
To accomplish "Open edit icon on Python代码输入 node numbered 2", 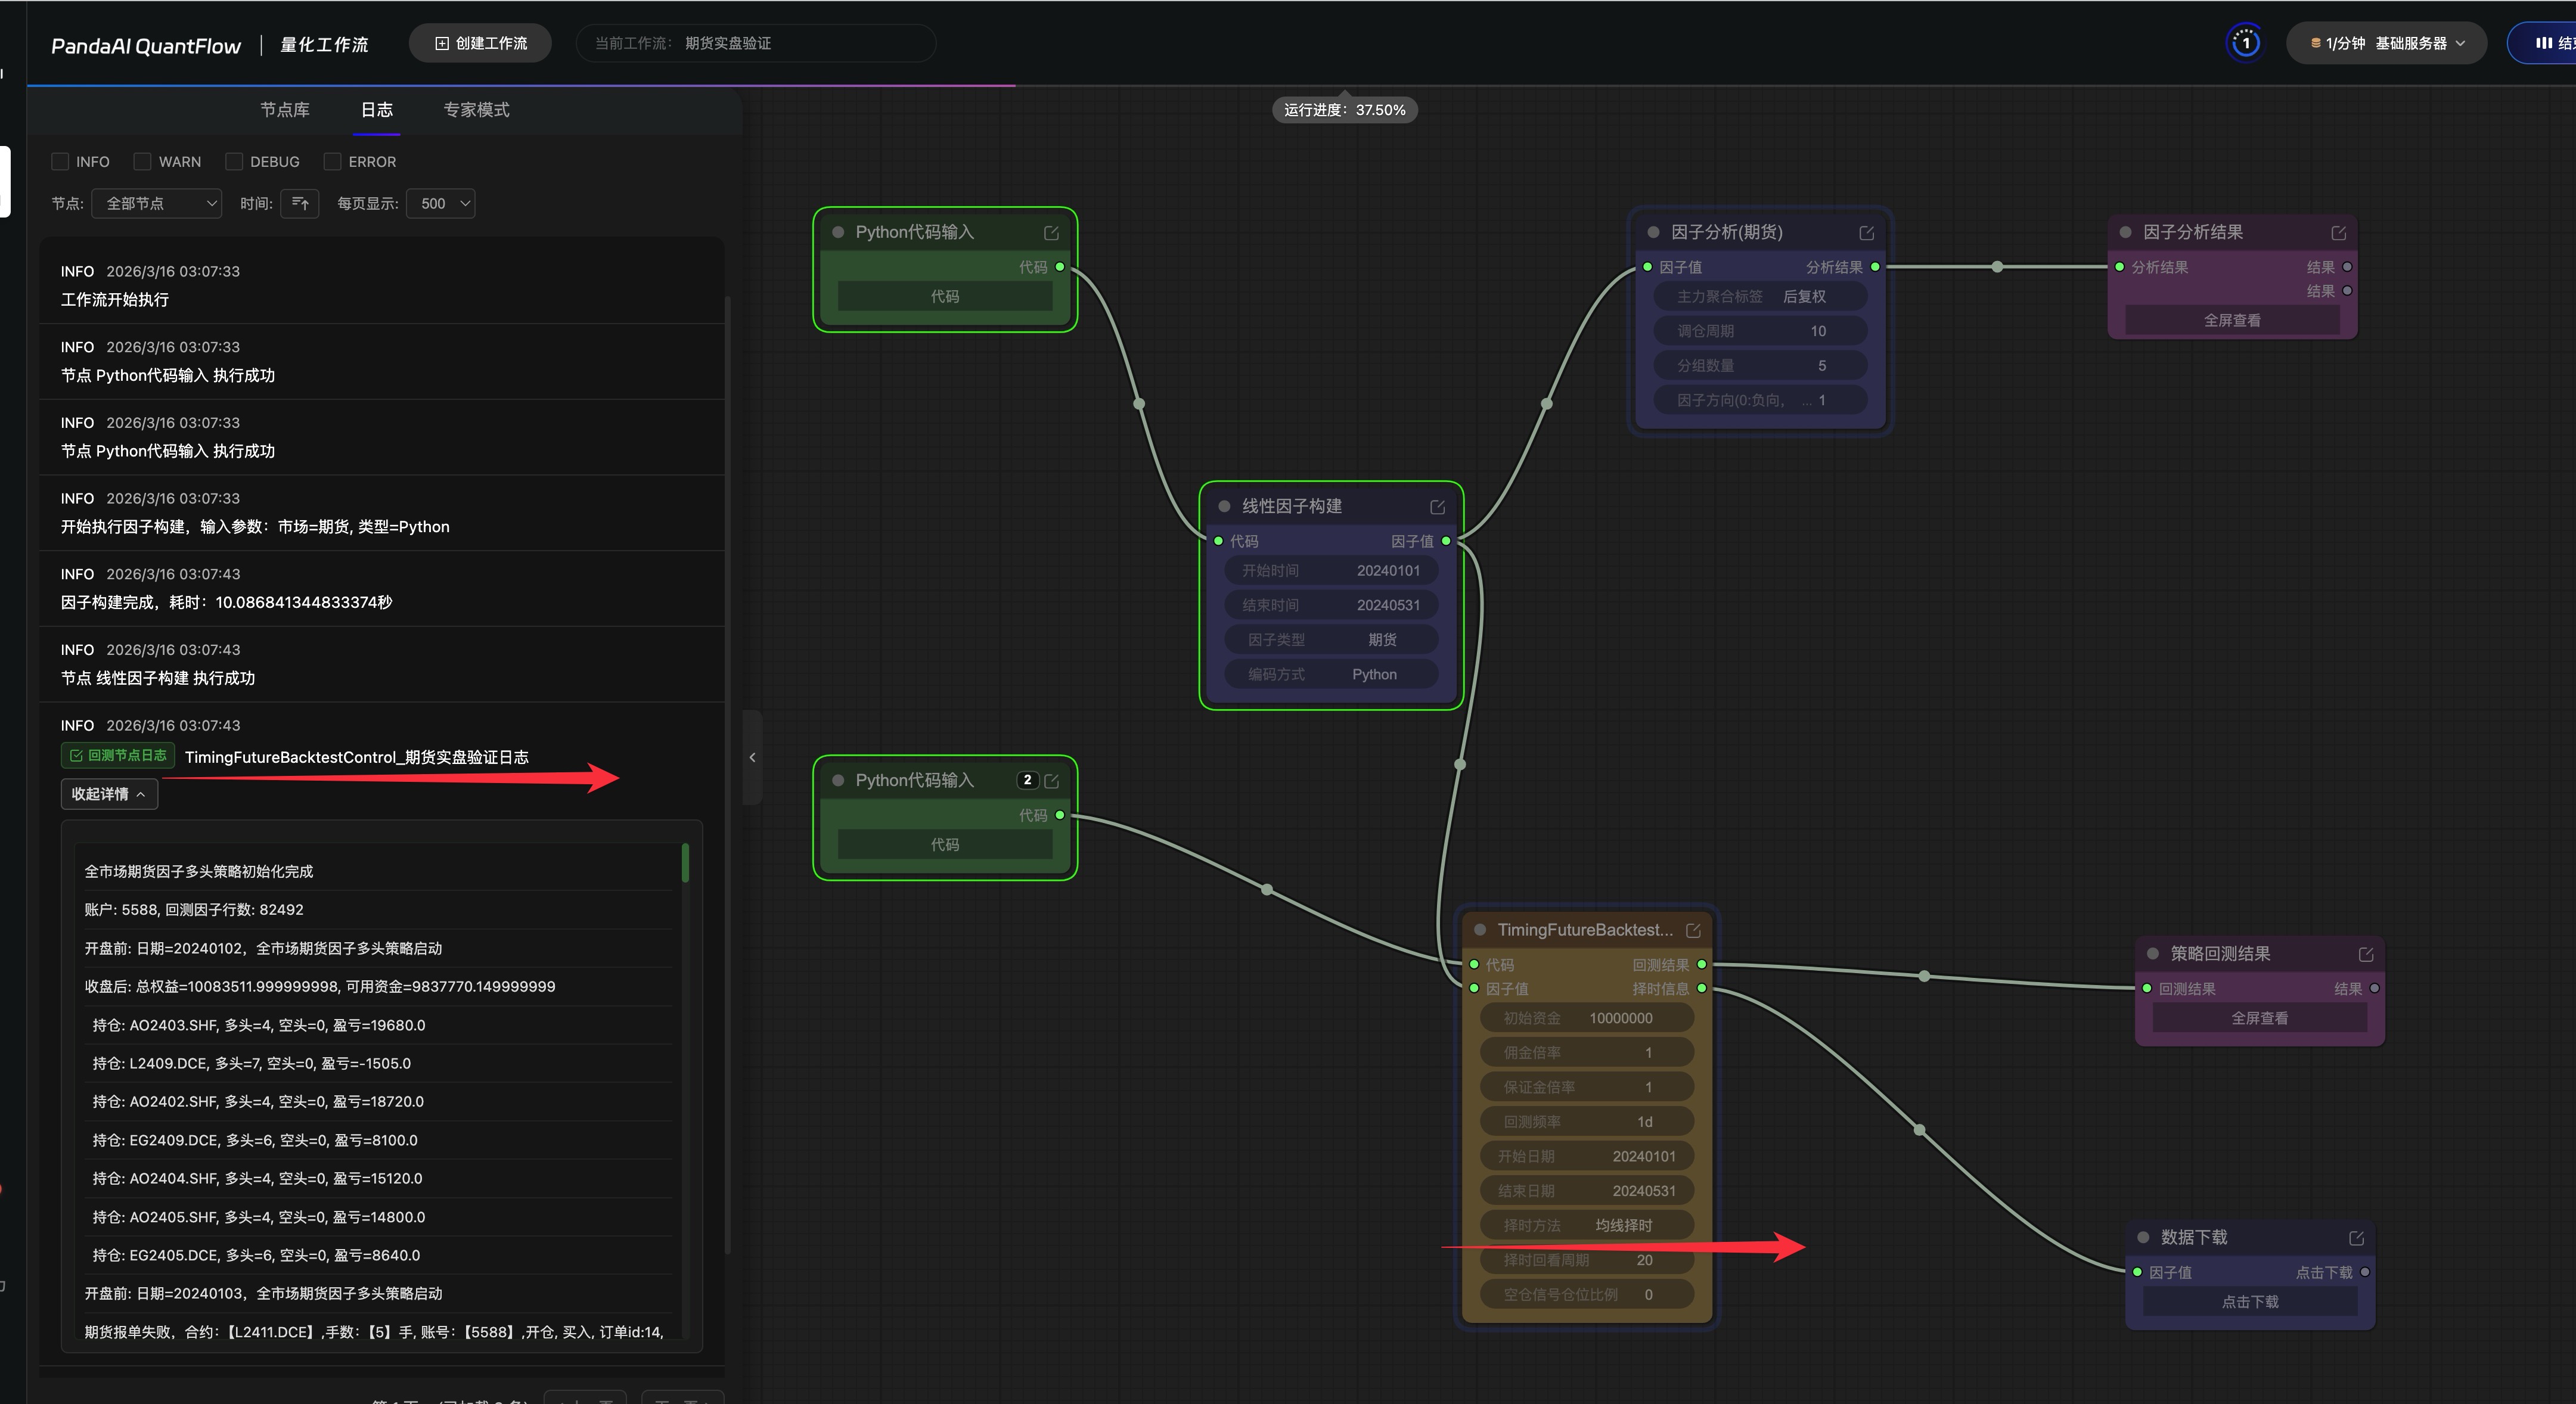I will [x=1051, y=781].
